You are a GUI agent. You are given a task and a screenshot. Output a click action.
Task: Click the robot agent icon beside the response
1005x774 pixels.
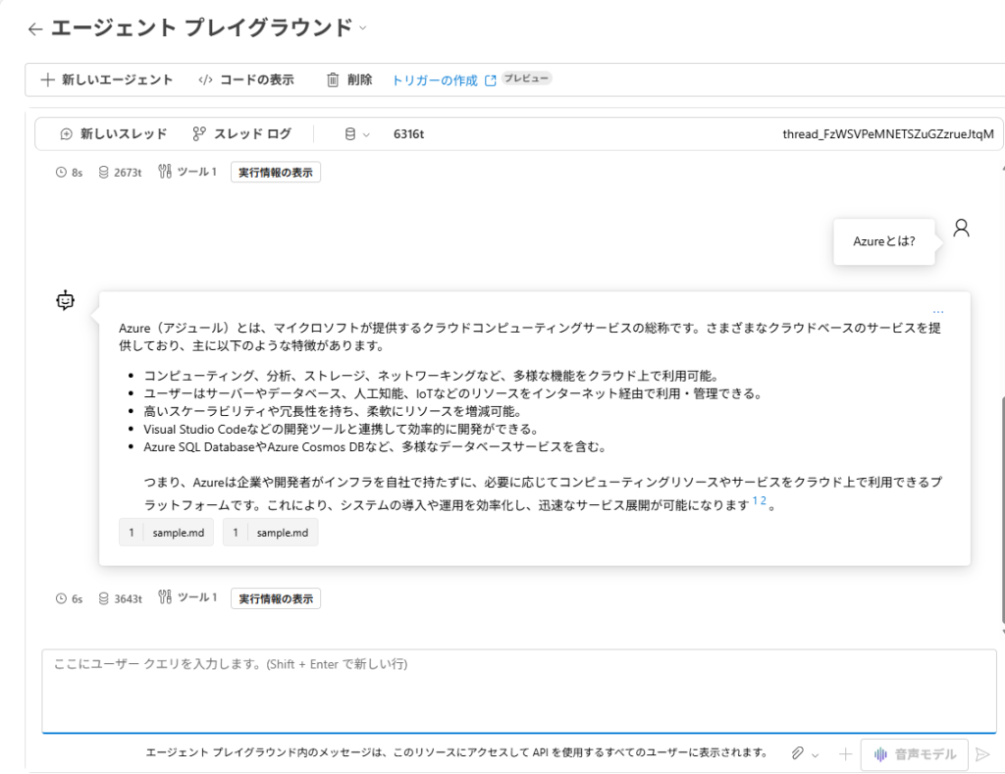point(66,300)
